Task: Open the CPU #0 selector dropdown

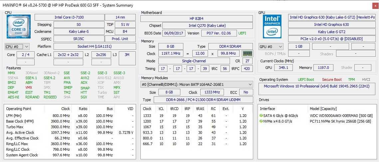Action: (x=17, y=46)
